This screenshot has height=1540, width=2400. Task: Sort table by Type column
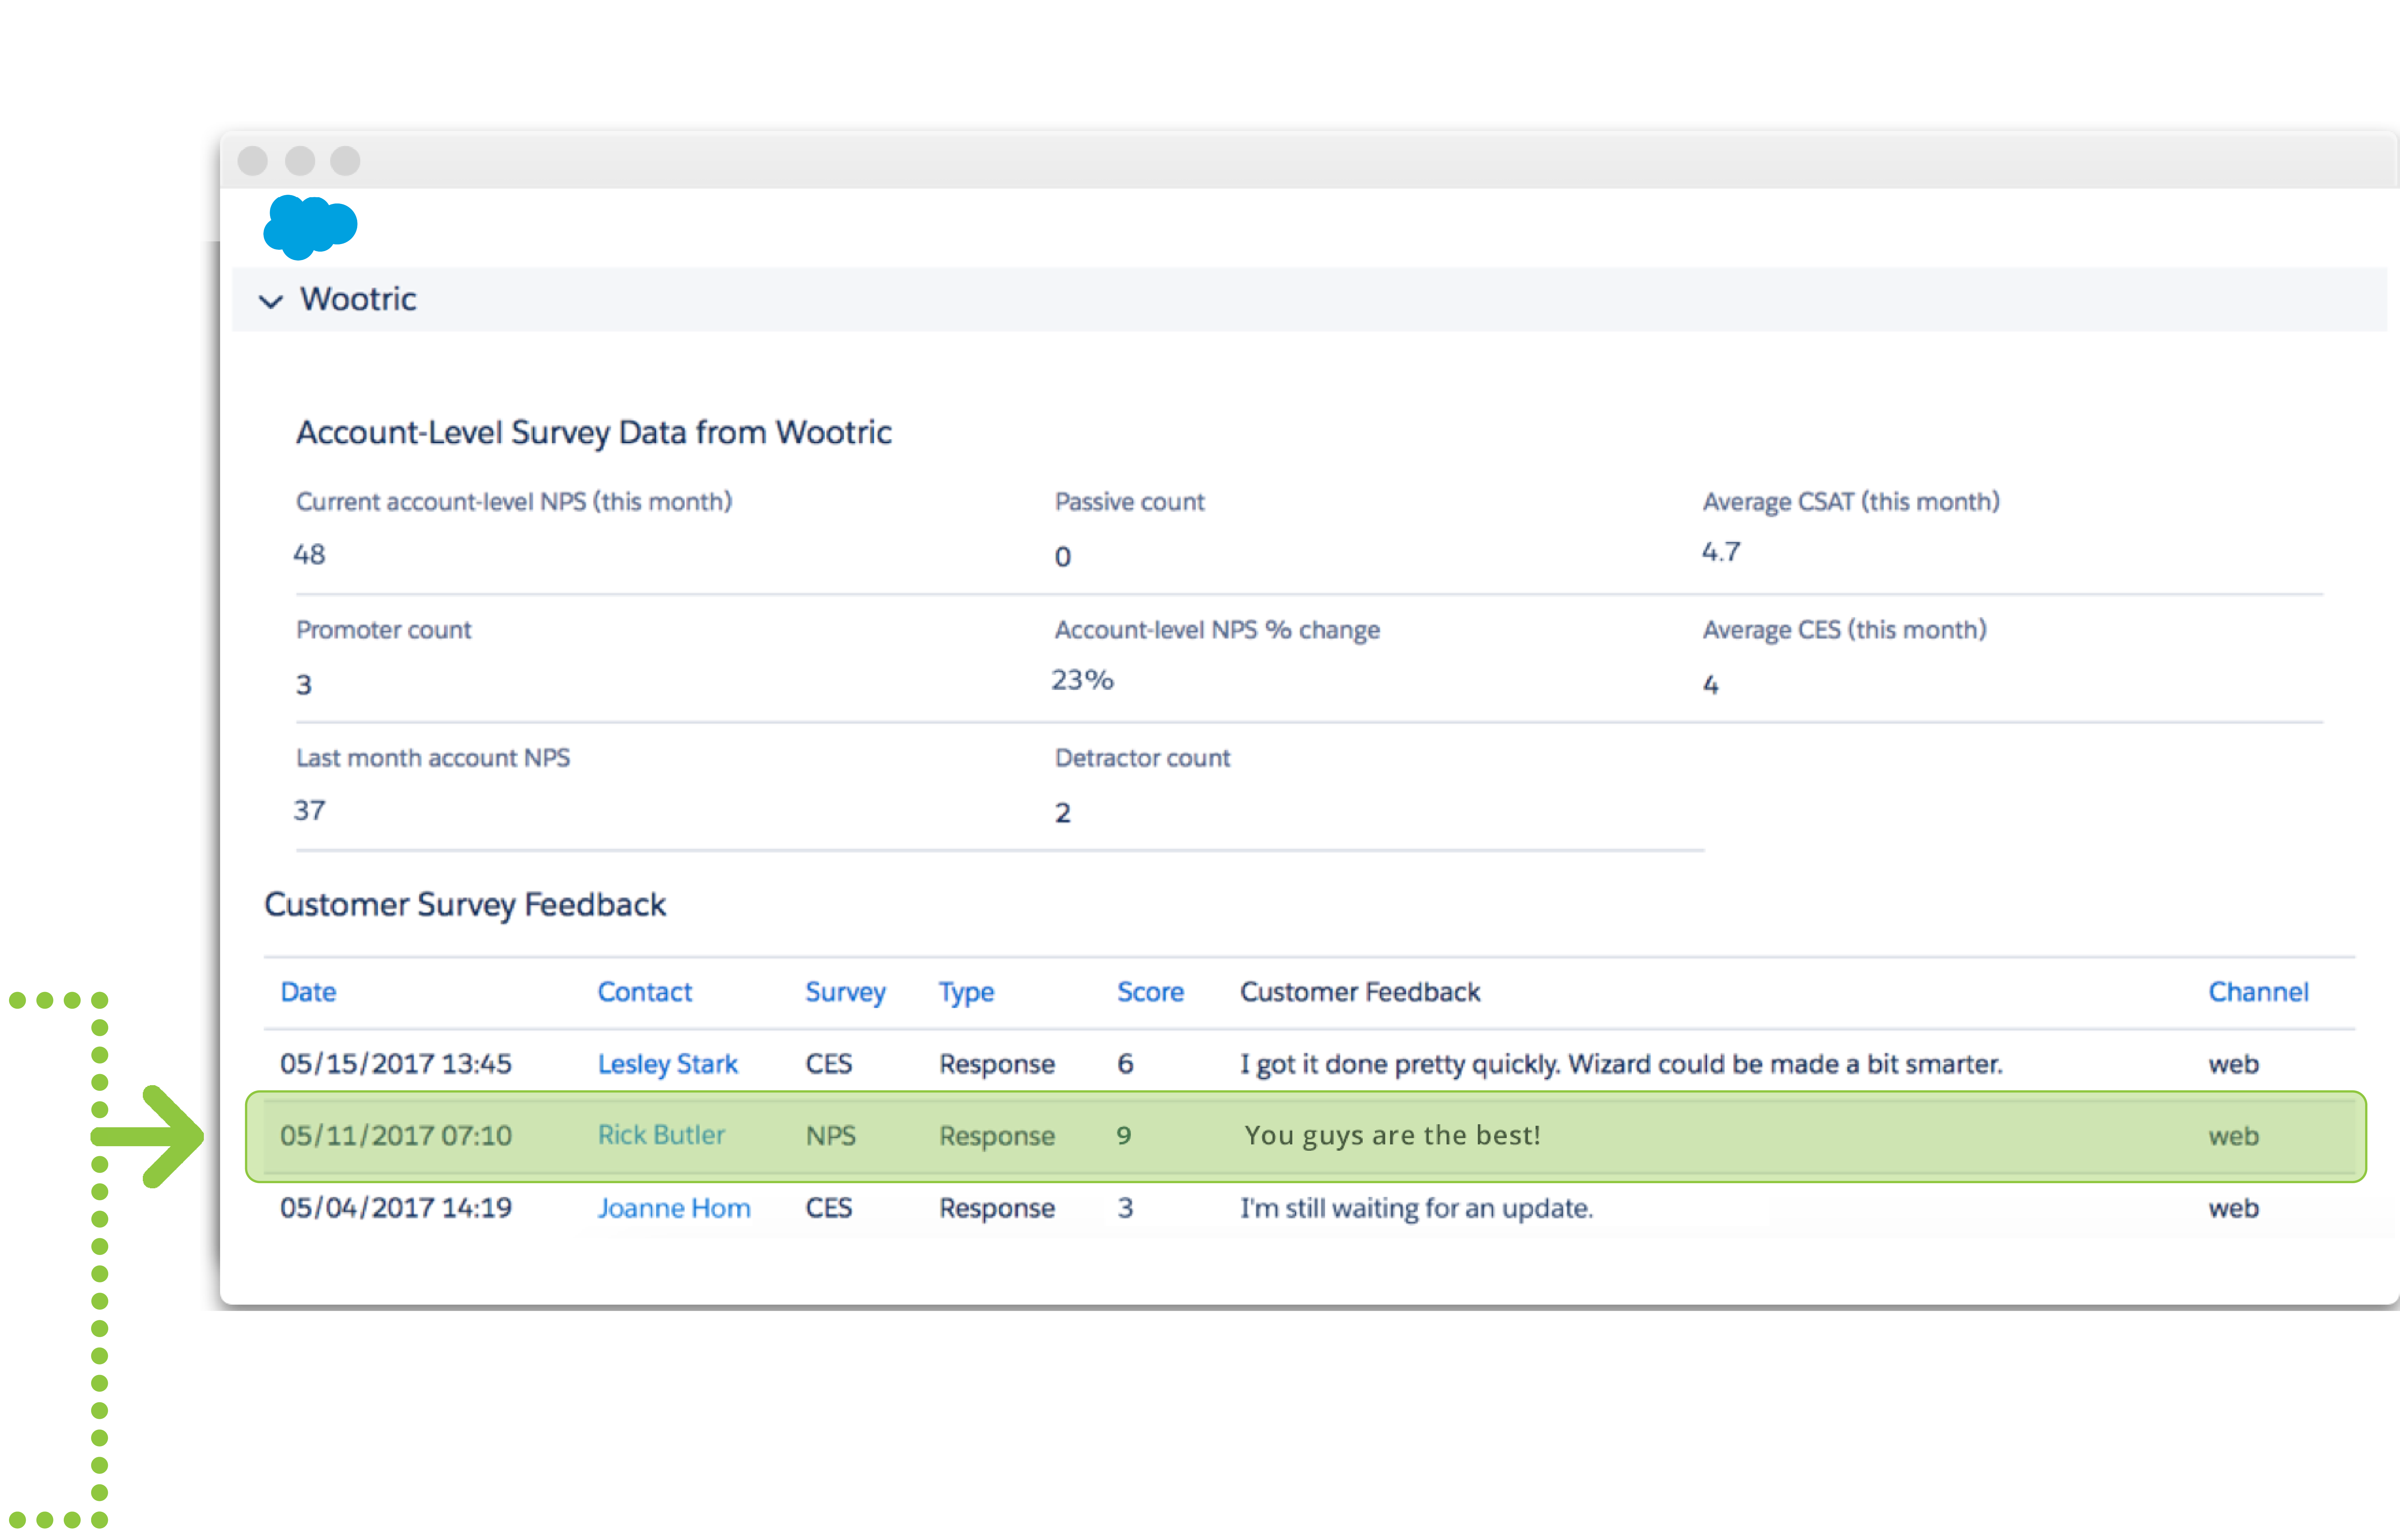point(966,992)
